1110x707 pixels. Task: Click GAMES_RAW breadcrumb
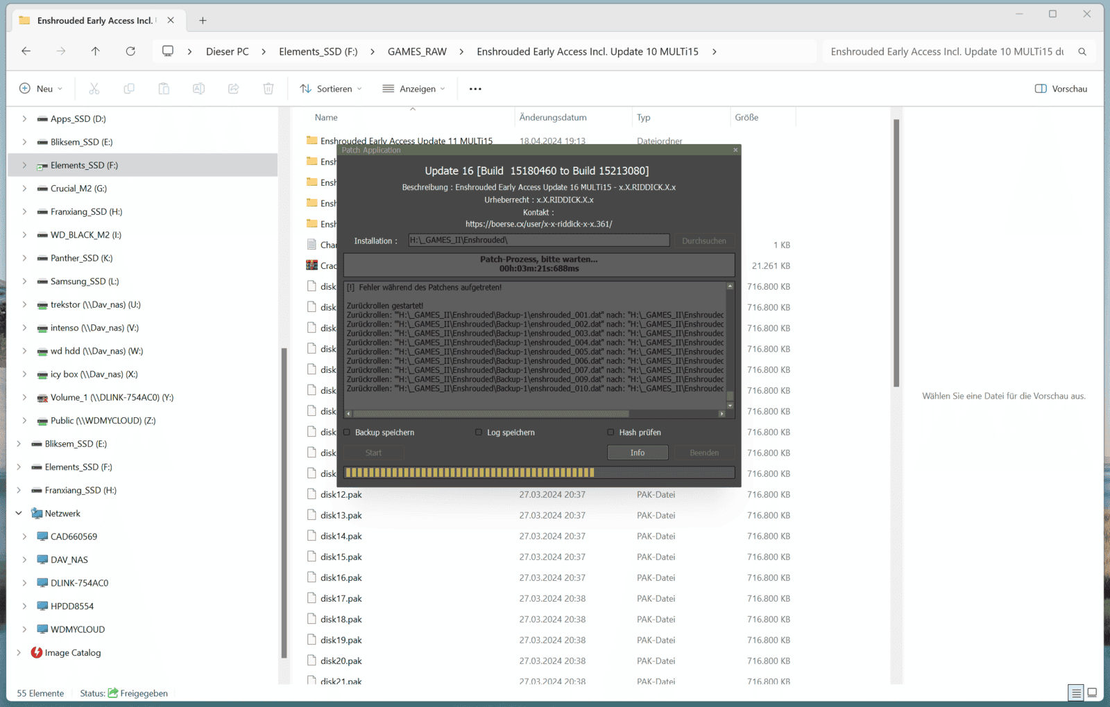(417, 51)
